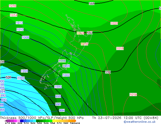The width and height of the screenshot is (161, 124).
Task: Click the legend value 546
Action: 46,123
